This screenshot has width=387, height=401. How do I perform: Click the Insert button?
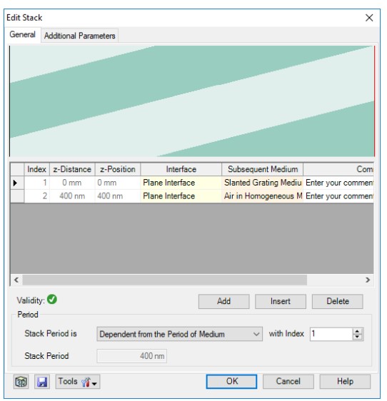pyautogui.click(x=281, y=301)
